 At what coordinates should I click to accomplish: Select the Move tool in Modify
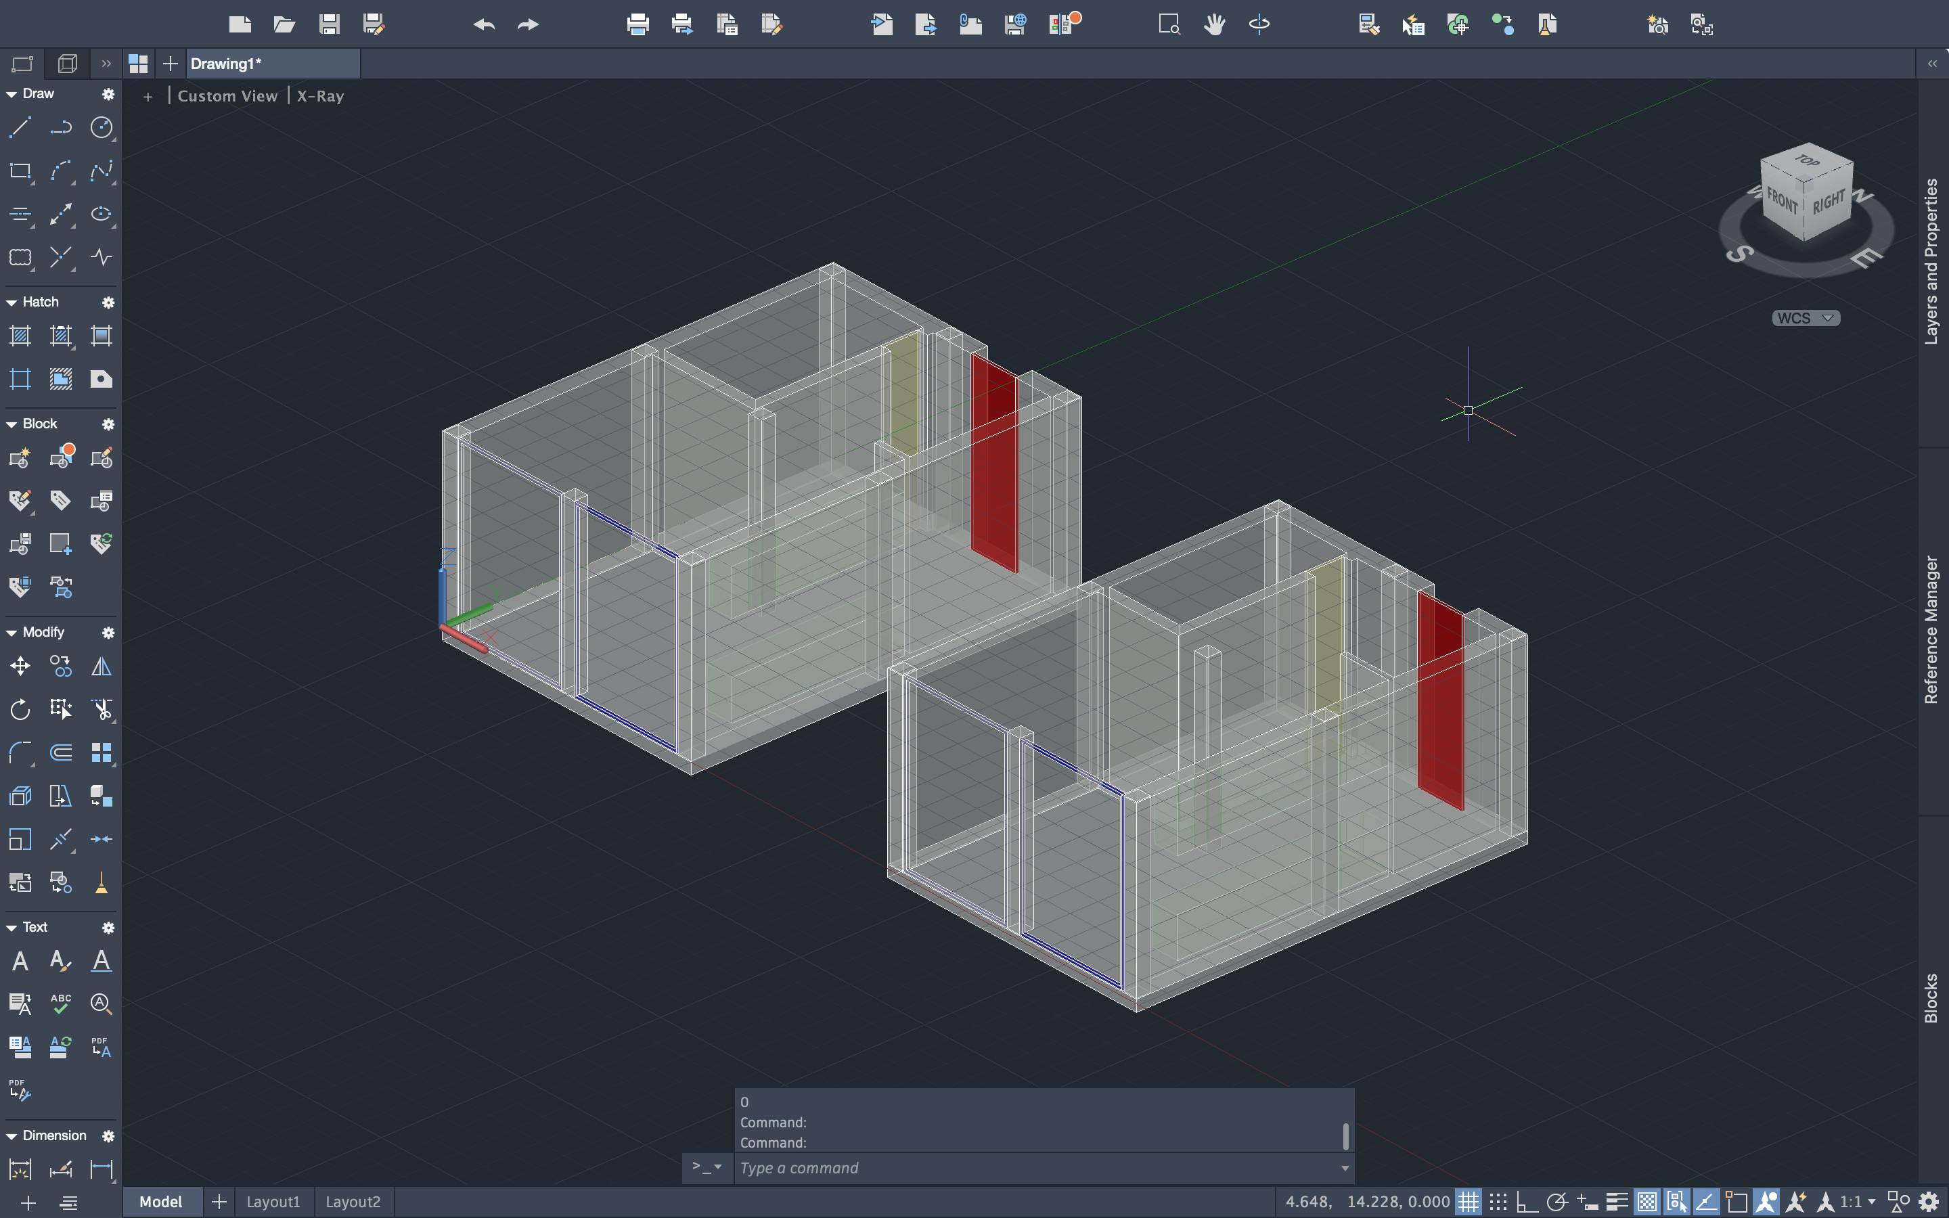pyautogui.click(x=20, y=667)
